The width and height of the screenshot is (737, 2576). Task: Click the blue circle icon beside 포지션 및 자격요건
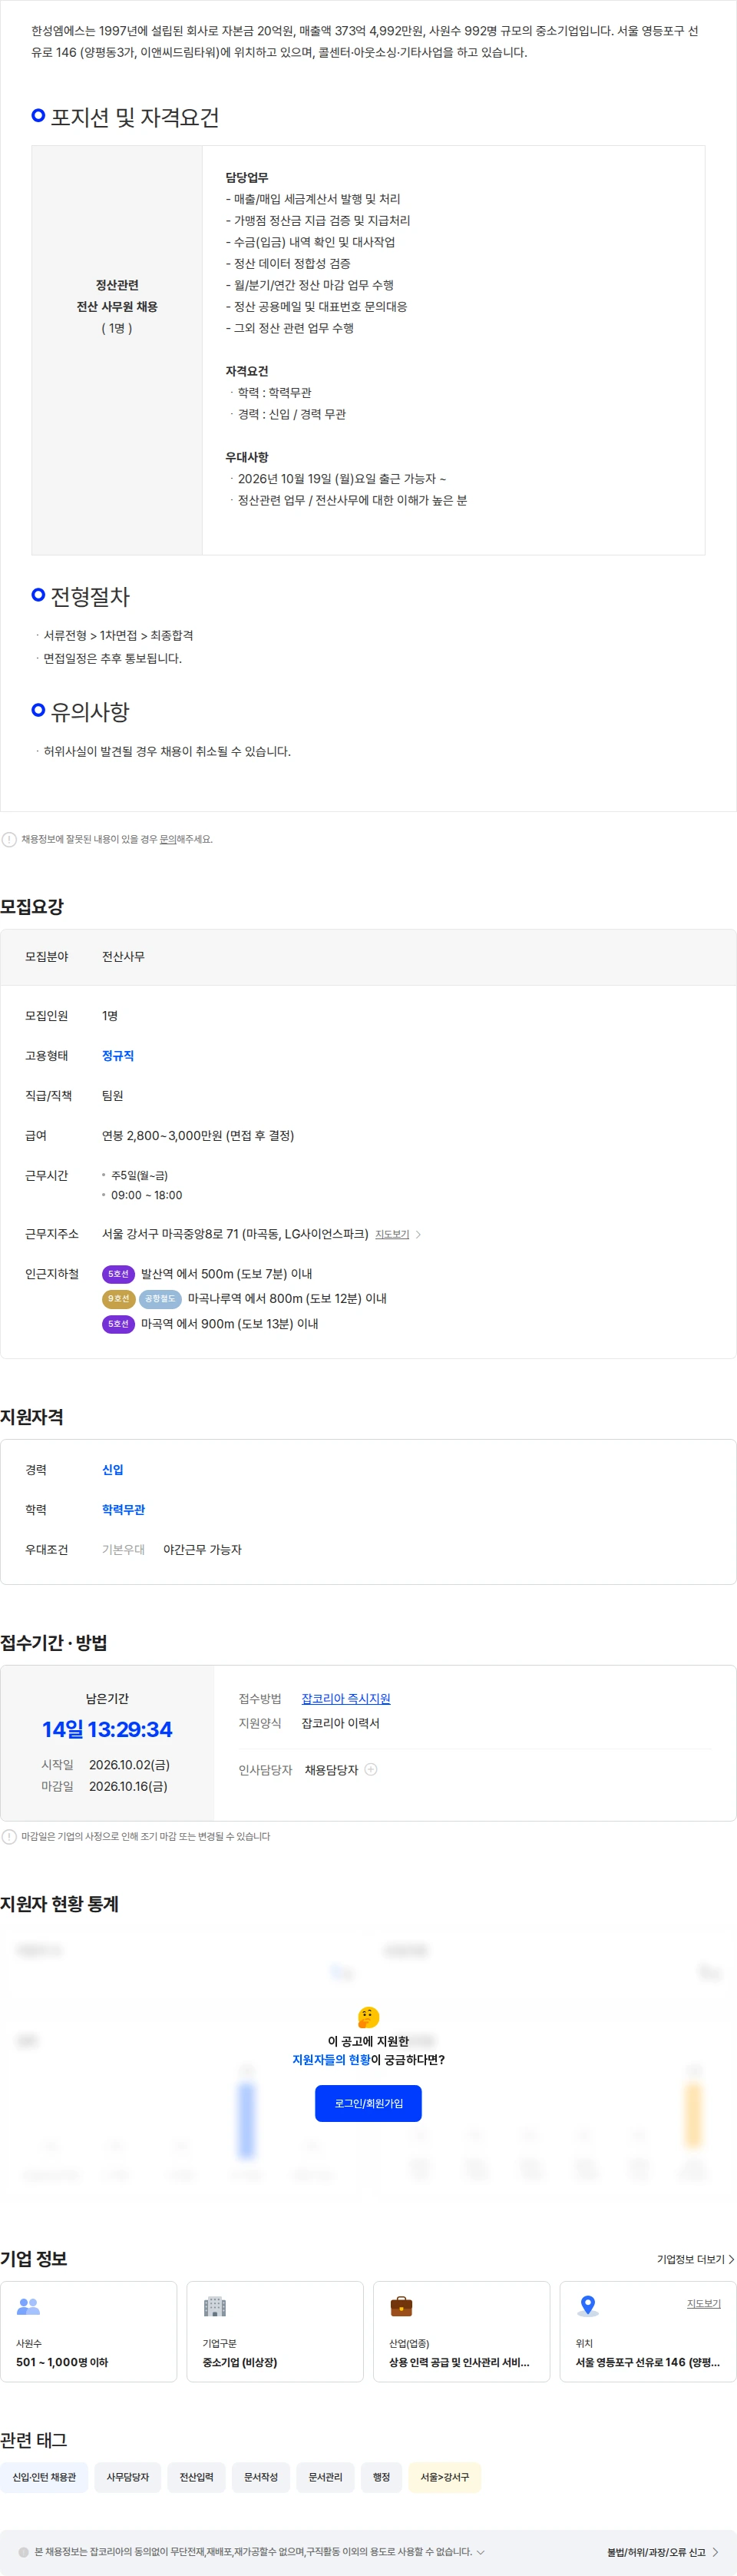tap(38, 116)
